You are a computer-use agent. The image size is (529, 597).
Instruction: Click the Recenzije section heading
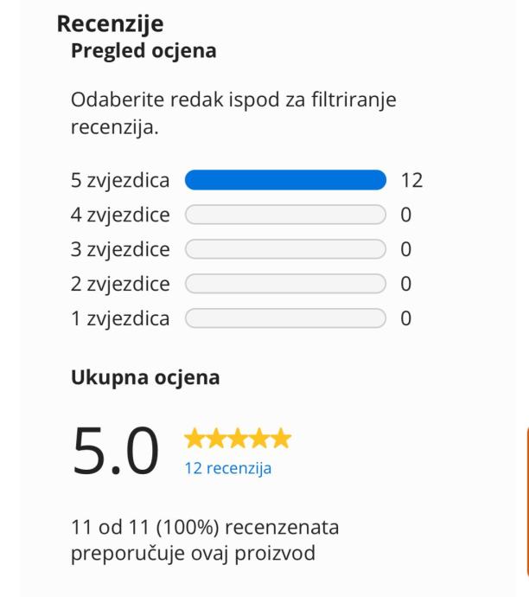coord(110,26)
